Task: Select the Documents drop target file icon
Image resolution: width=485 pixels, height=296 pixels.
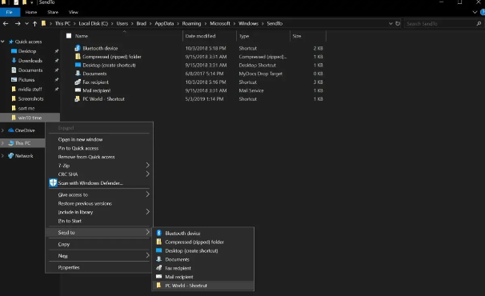Action: pyautogui.click(x=78, y=74)
